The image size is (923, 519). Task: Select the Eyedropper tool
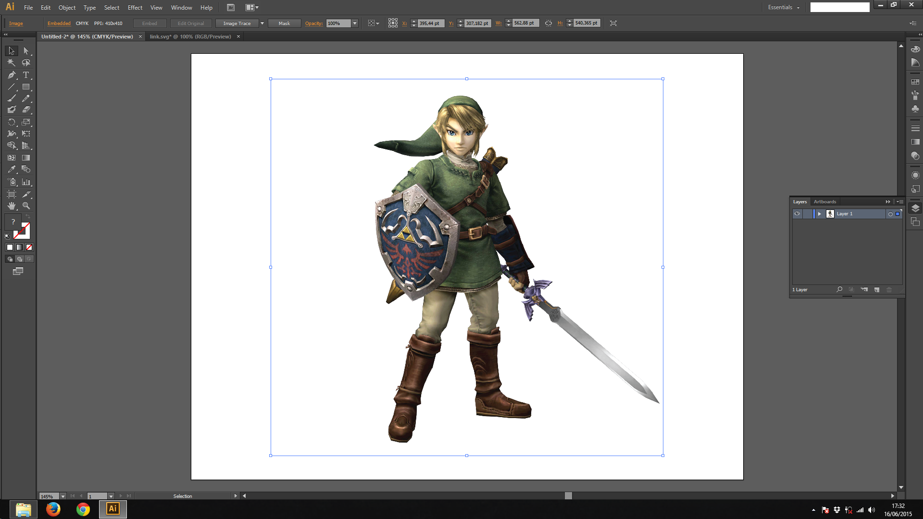click(12, 169)
